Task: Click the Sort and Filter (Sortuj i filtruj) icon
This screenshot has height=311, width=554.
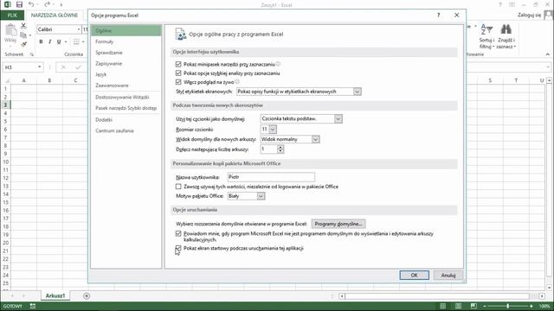Action: [486, 29]
